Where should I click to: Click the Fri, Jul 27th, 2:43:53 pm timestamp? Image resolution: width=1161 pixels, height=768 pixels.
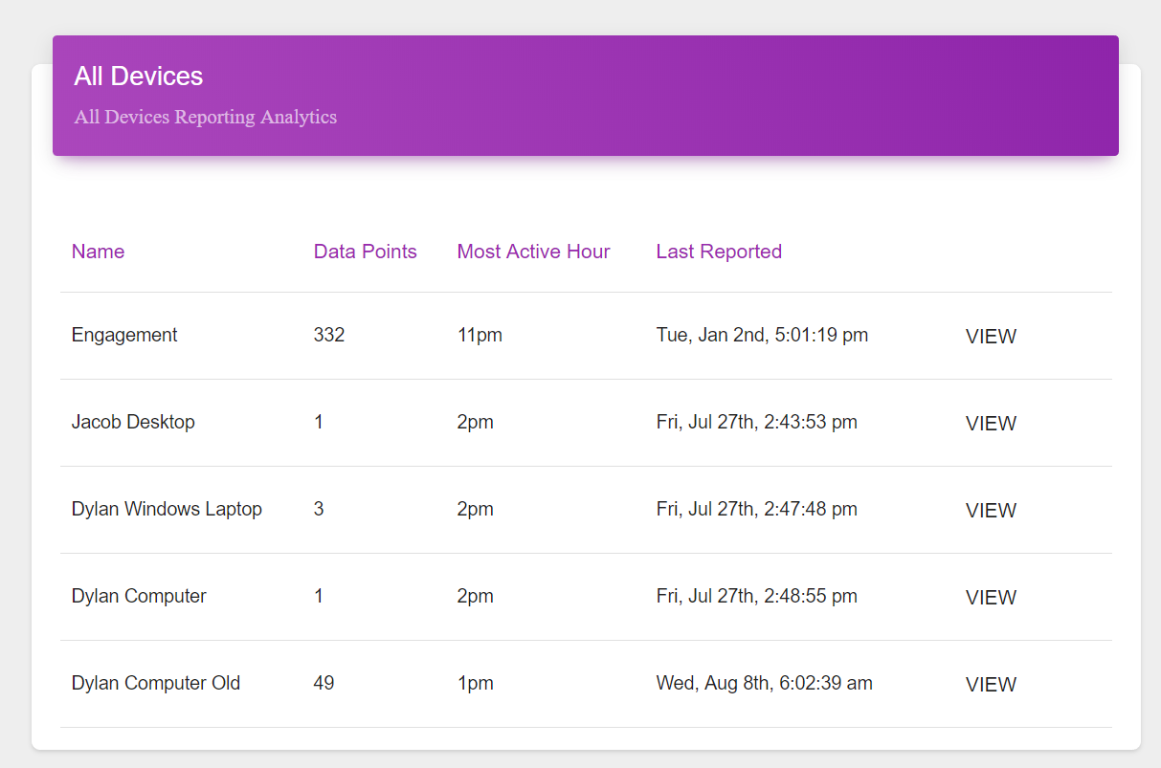pos(757,422)
